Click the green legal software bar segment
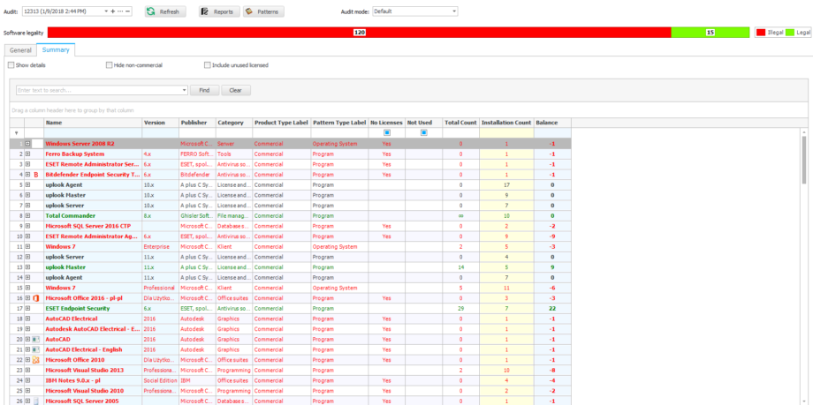The width and height of the screenshot is (813, 405). click(x=710, y=32)
